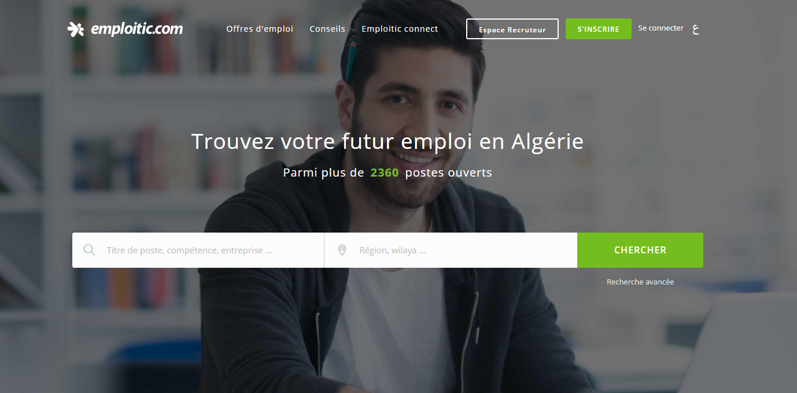Image resolution: width=797 pixels, height=393 pixels.
Task: Click the green S'INSCRIRE button
Action: coord(599,29)
